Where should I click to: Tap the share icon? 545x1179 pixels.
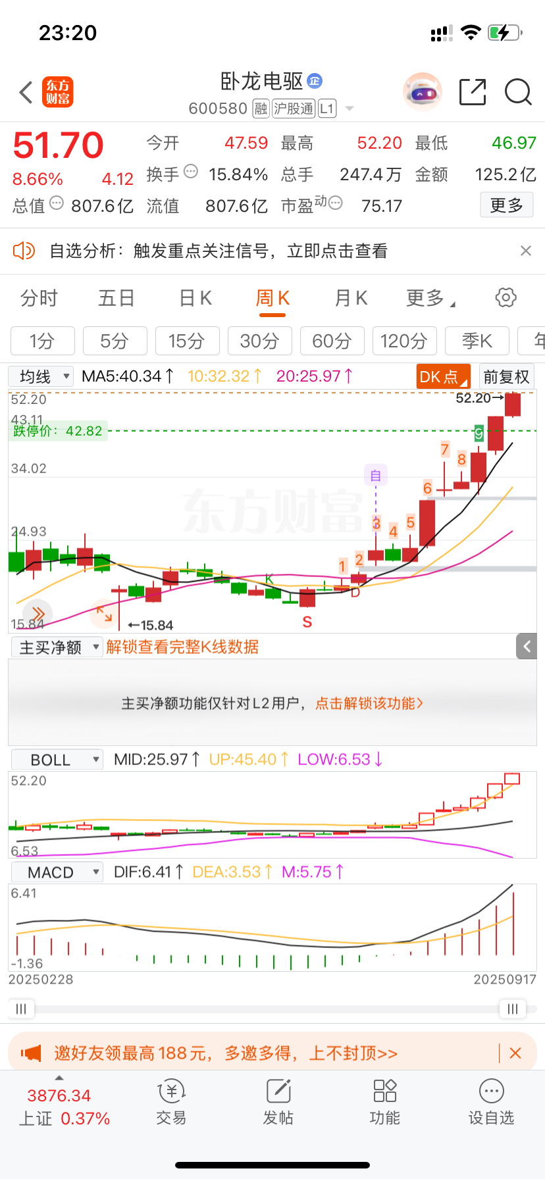(x=473, y=91)
